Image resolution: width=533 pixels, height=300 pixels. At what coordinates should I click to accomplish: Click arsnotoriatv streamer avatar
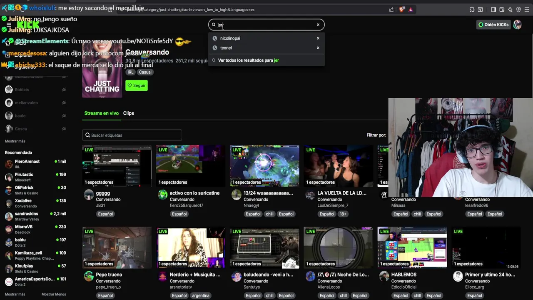[x=163, y=277]
